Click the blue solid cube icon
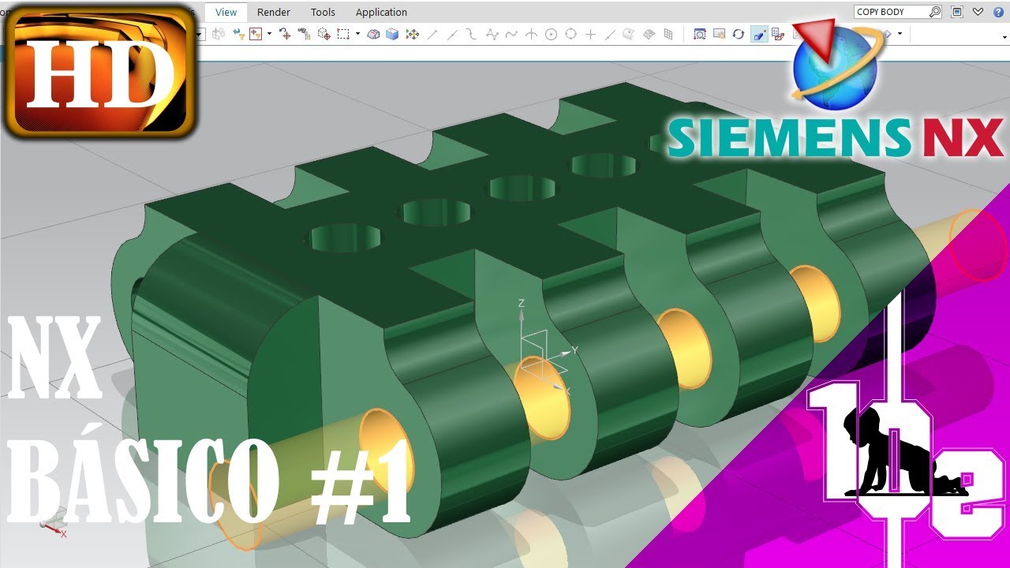The image size is (1010, 568). [392, 34]
